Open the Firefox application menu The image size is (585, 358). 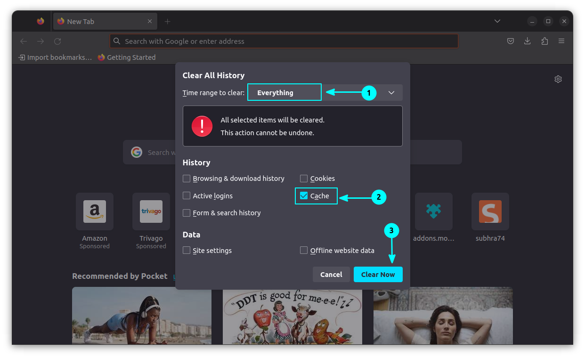click(561, 41)
